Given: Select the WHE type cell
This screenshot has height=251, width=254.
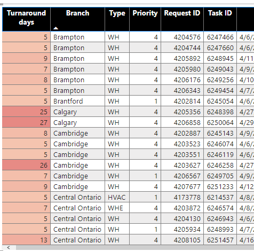Looking at the screenshot, I should pyautogui.click(x=117, y=208).
